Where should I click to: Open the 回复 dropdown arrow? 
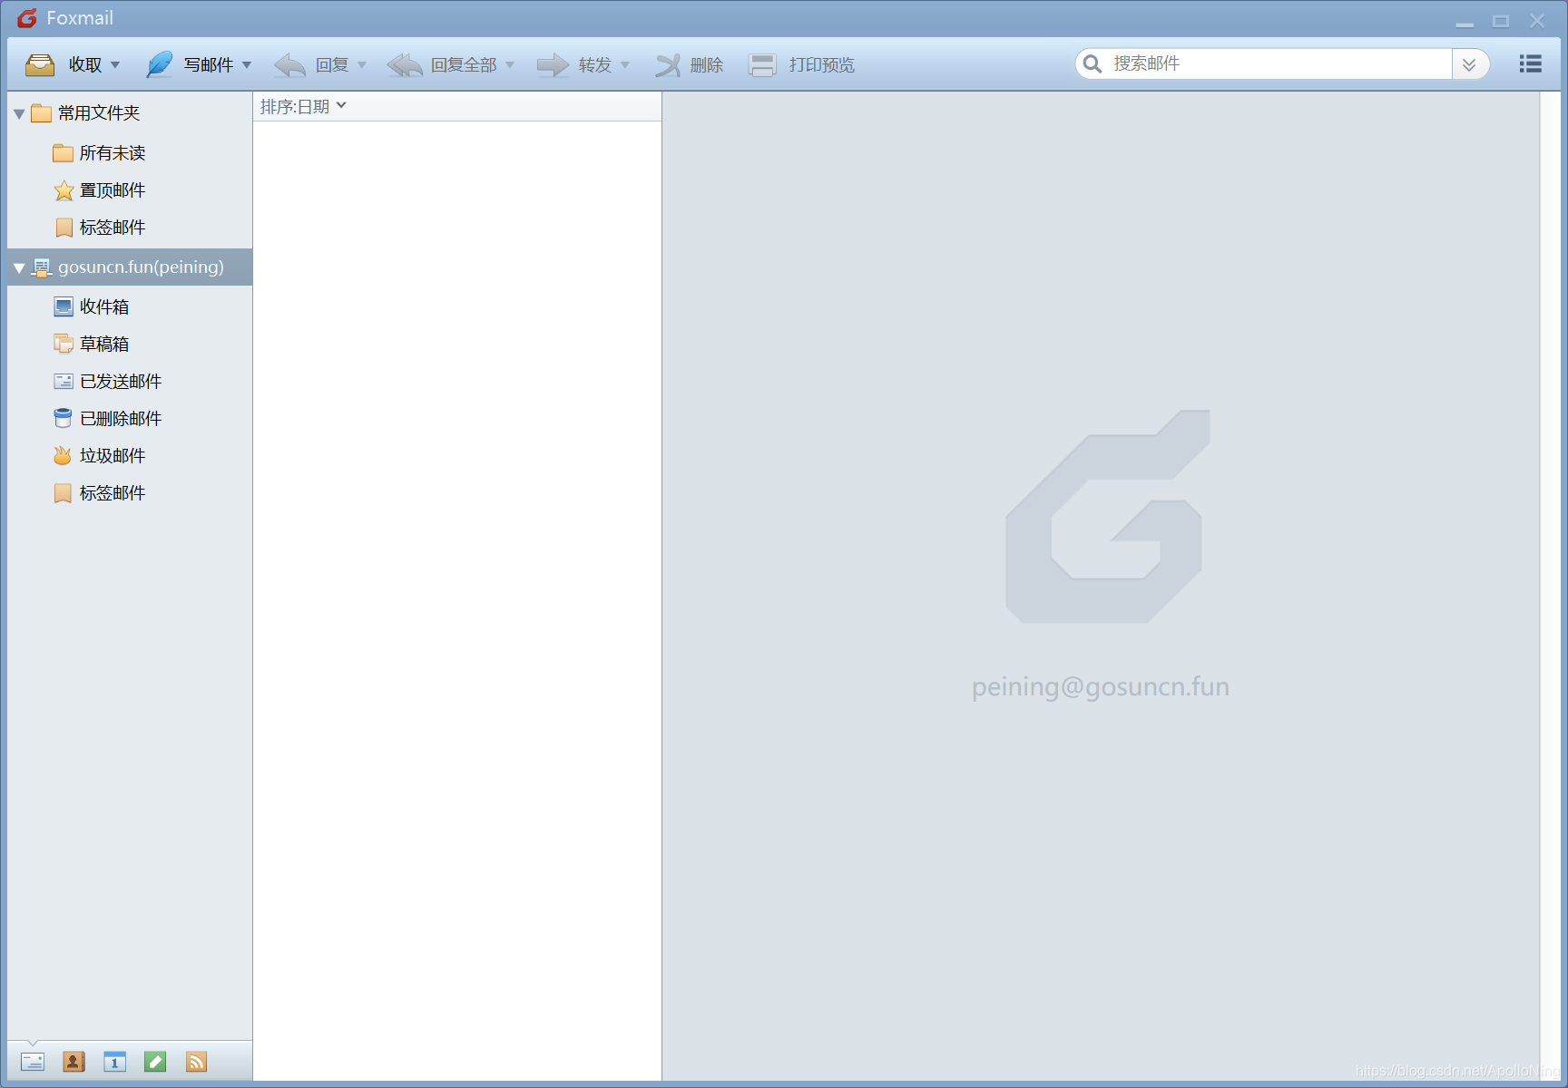pos(362,65)
